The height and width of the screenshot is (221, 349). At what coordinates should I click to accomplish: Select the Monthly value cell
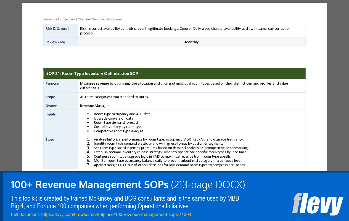tap(192, 42)
